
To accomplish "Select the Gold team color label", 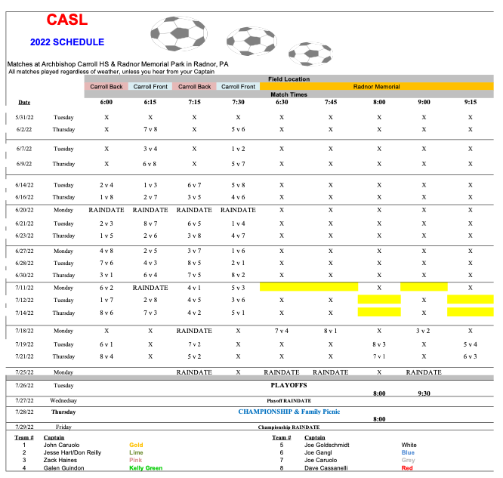I will pos(136,446).
